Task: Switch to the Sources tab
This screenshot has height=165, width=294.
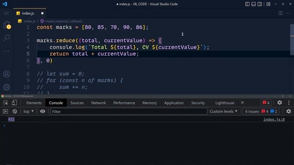Action: 77,103
